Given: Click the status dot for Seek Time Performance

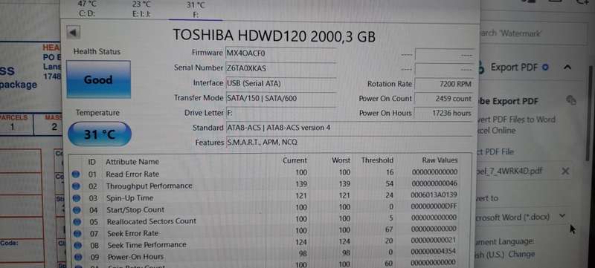Looking at the screenshot, I should (x=78, y=245).
